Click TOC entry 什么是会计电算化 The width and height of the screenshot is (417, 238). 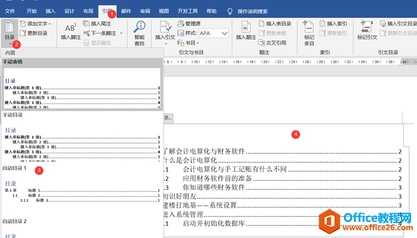point(190,160)
